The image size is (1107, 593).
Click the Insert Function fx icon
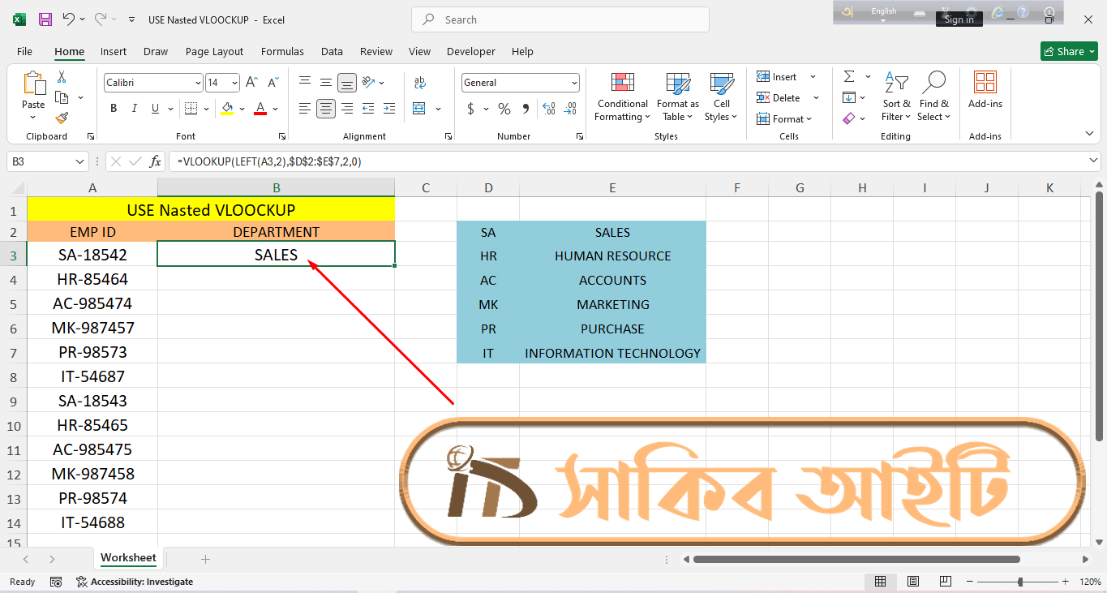[156, 161]
